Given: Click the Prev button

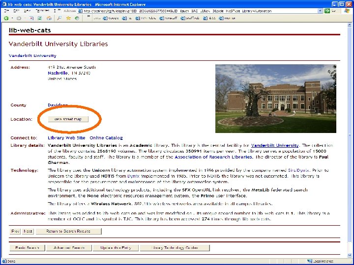Looking at the screenshot, I should click(15, 231).
